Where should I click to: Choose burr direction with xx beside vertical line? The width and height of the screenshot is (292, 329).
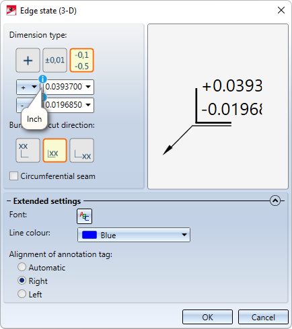point(55,150)
